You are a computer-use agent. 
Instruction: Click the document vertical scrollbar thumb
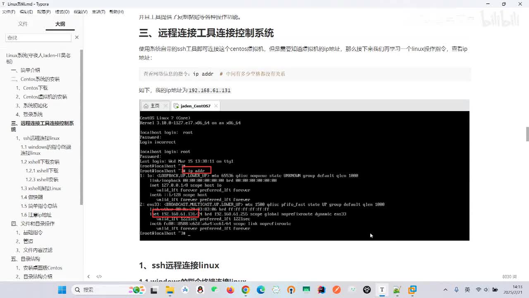point(527,134)
